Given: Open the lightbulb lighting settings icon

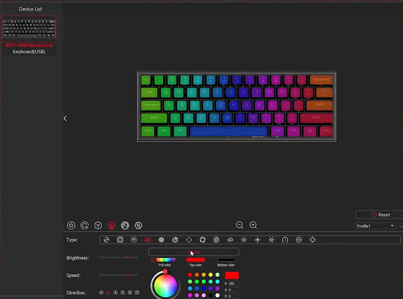Looking at the screenshot, I should click(x=111, y=225).
